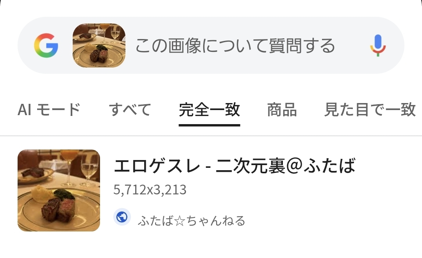The height and width of the screenshot is (258, 422).
Task: Tap the microphone voice search icon
Action: (378, 45)
